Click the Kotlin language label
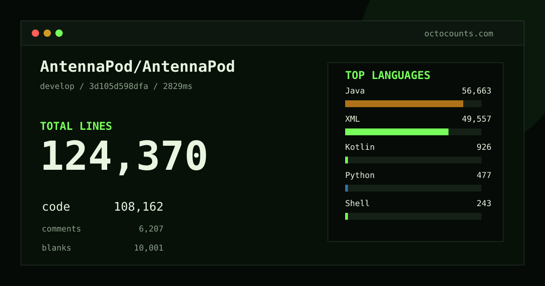Image resolution: width=545 pixels, height=286 pixels. pyautogui.click(x=360, y=147)
